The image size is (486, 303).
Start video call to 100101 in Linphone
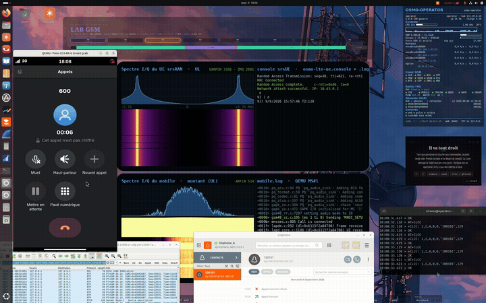click(x=348, y=259)
